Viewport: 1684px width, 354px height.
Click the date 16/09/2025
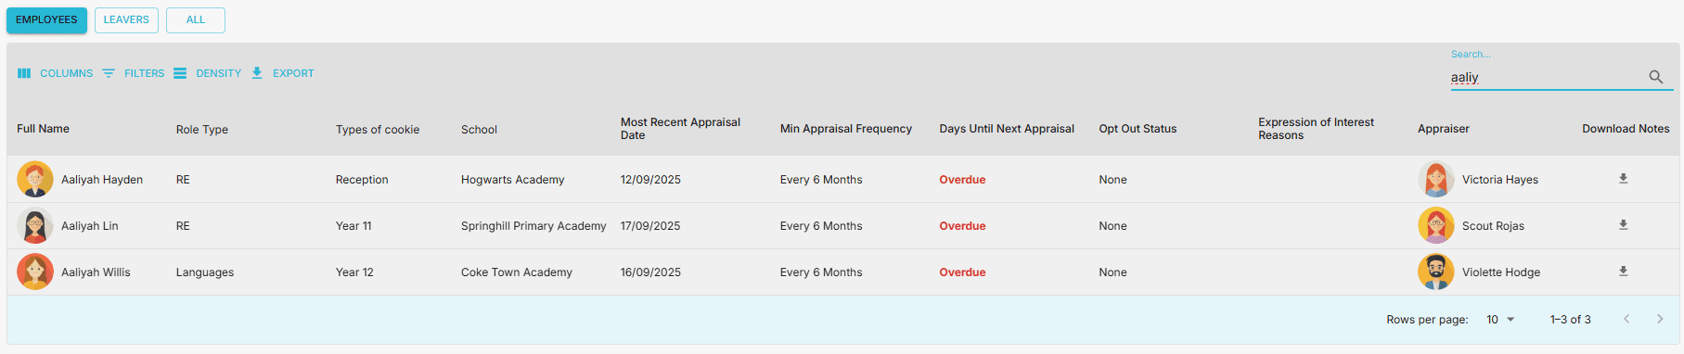pyautogui.click(x=650, y=272)
